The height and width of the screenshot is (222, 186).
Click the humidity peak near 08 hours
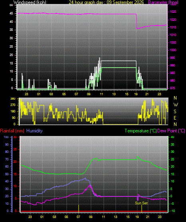click(x=85, y=178)
